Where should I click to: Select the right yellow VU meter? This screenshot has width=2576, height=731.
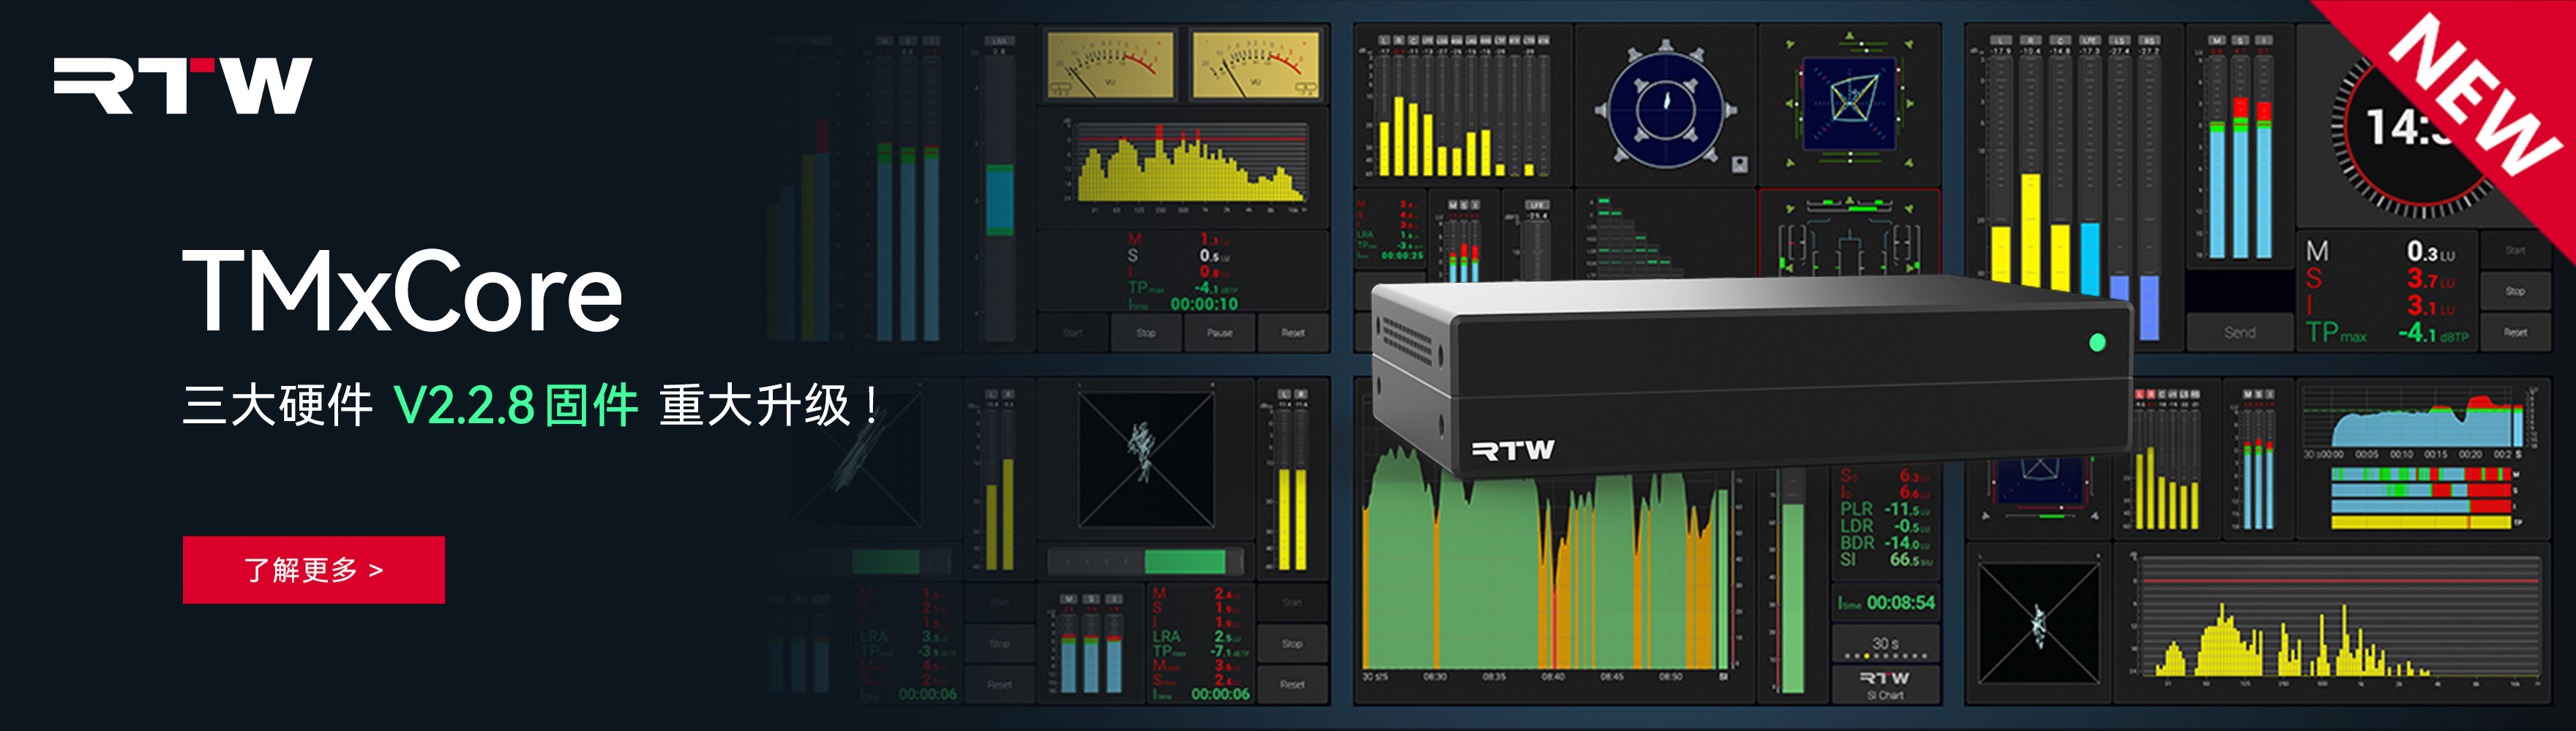(x=1256, y=65)
